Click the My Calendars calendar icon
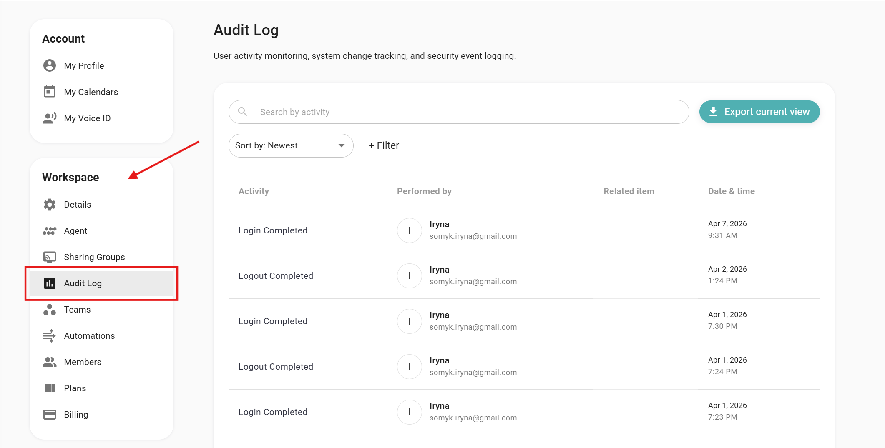 pyautogui.click(x=50, y=92)
